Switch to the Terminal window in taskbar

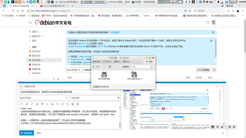tap(119, 2)
